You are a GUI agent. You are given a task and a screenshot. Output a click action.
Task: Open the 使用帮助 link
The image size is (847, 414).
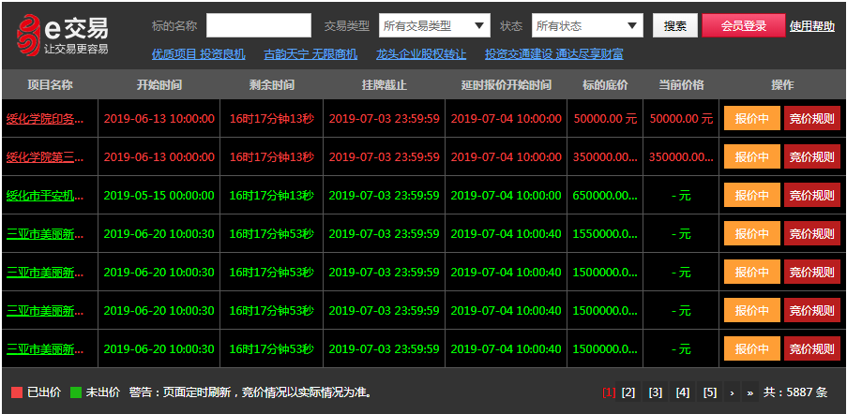click(x=812, y=26)
